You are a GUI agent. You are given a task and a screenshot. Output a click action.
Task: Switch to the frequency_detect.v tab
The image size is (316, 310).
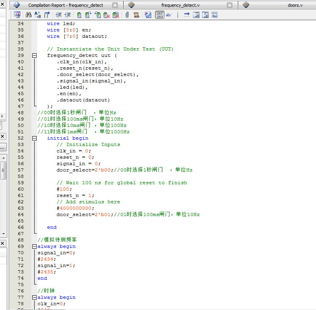(180, 5)
